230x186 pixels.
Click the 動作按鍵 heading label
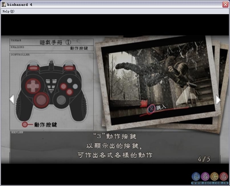(x=79, y=48)
